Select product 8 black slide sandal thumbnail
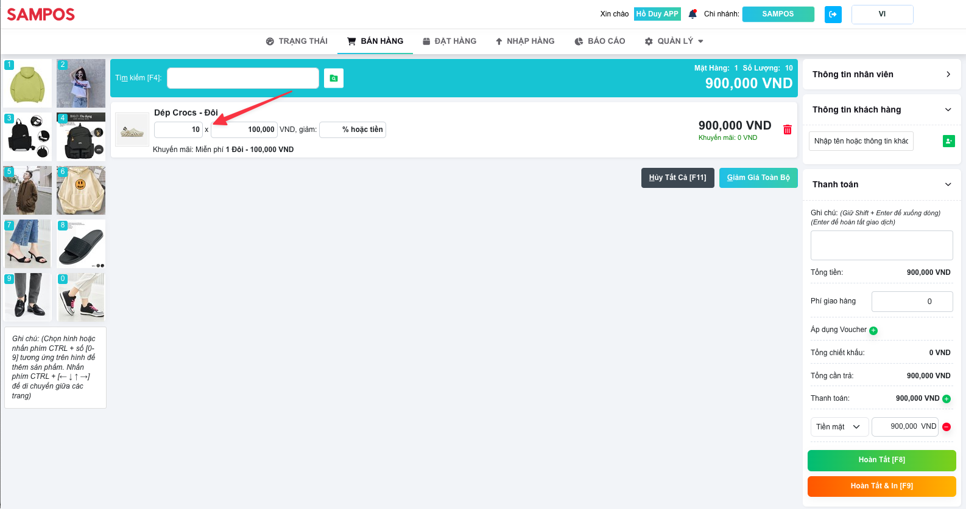966x509 pixels. pos(81,244)
